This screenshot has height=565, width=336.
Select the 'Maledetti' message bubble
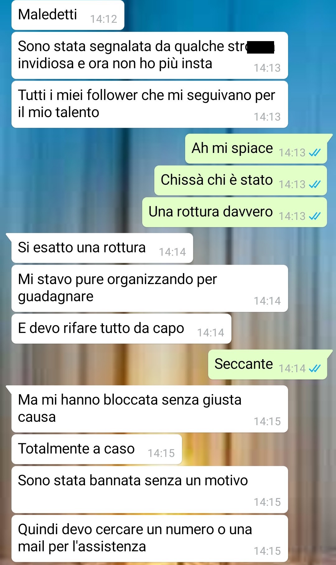[x=68, y=15]
